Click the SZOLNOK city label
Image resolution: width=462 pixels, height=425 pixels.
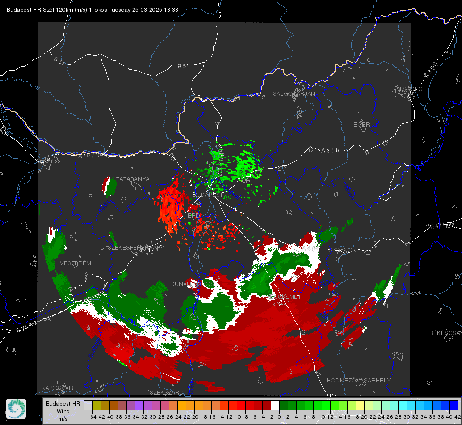[x=344, y=250]
